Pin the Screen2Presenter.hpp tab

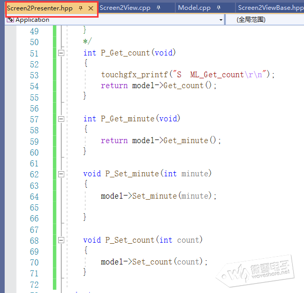tap(80, 8)
